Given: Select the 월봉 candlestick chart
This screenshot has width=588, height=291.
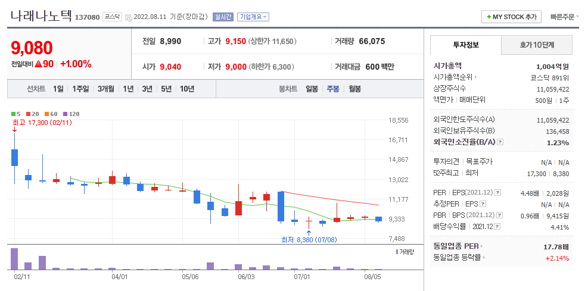Looking at the screenshot, I should [354, 89].
